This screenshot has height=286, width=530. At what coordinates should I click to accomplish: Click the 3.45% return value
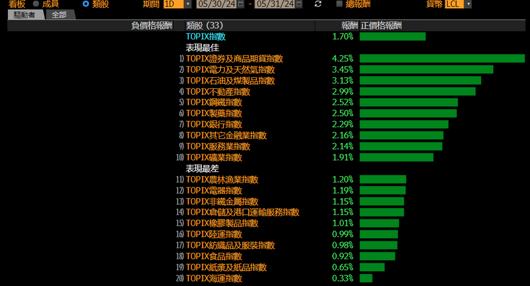(342, 70)
